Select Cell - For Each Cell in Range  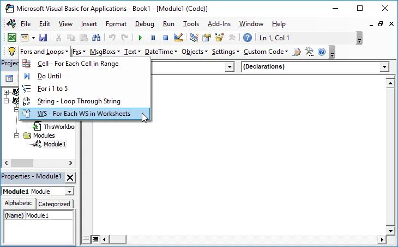[x=85, y=64]
